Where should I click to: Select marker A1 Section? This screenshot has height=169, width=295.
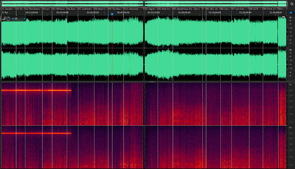7,9
